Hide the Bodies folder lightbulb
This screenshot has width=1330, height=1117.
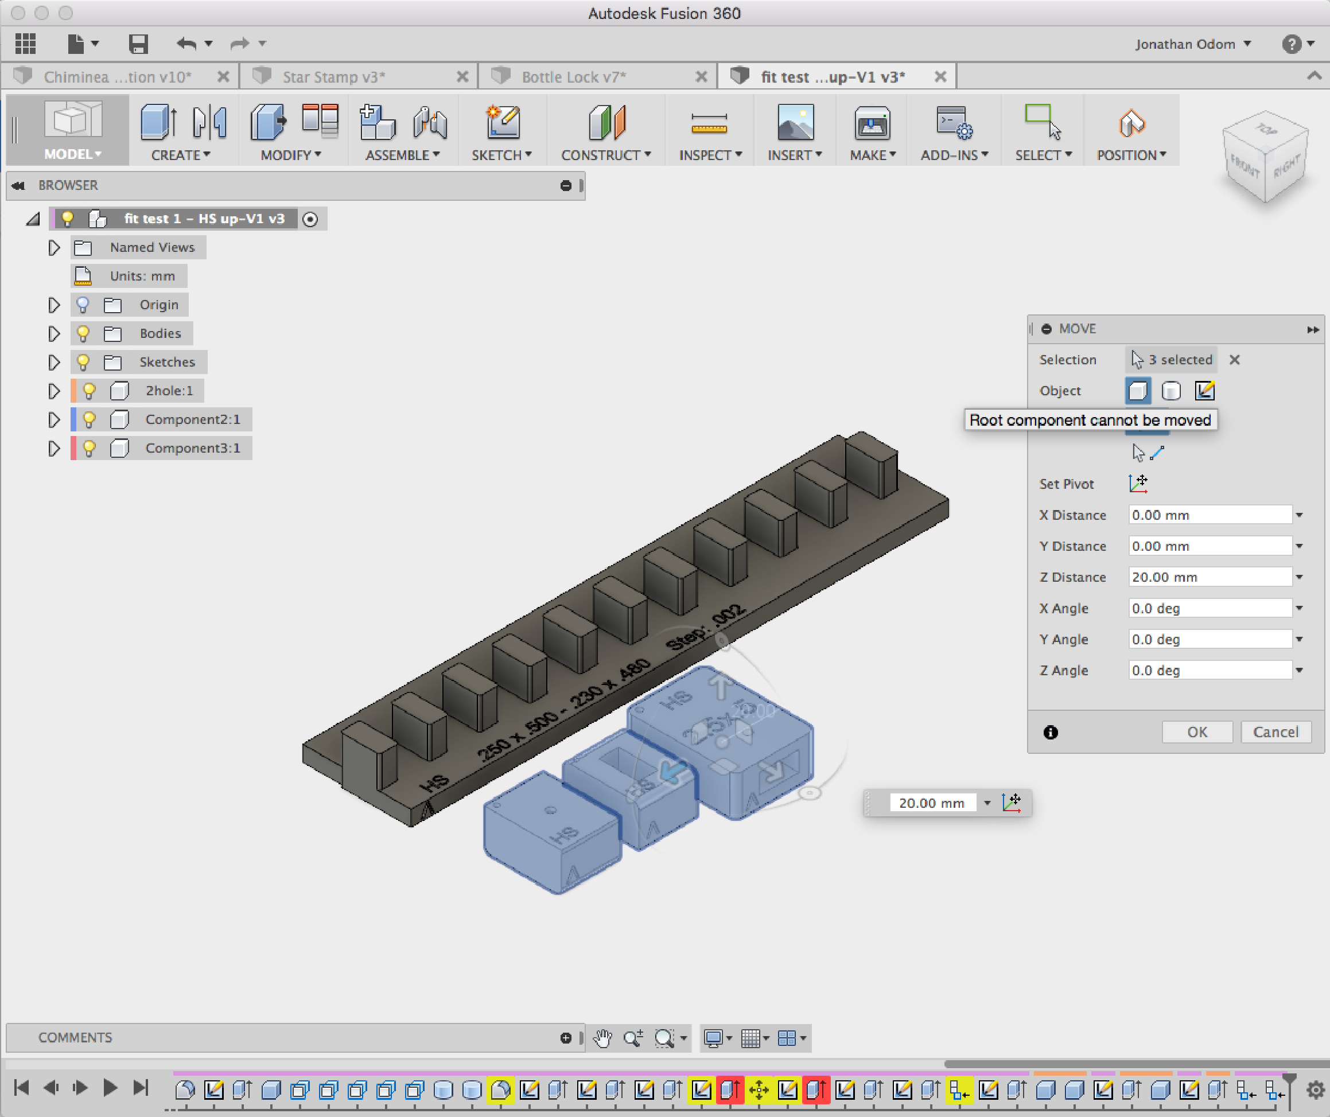pyautogui.click(x=82, y=333)
